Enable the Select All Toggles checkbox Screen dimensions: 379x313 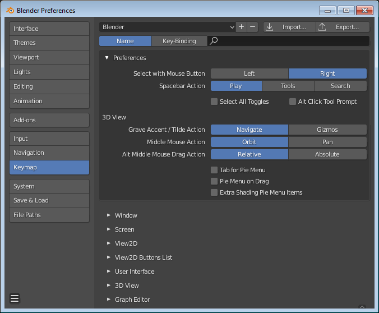point(214,102)
